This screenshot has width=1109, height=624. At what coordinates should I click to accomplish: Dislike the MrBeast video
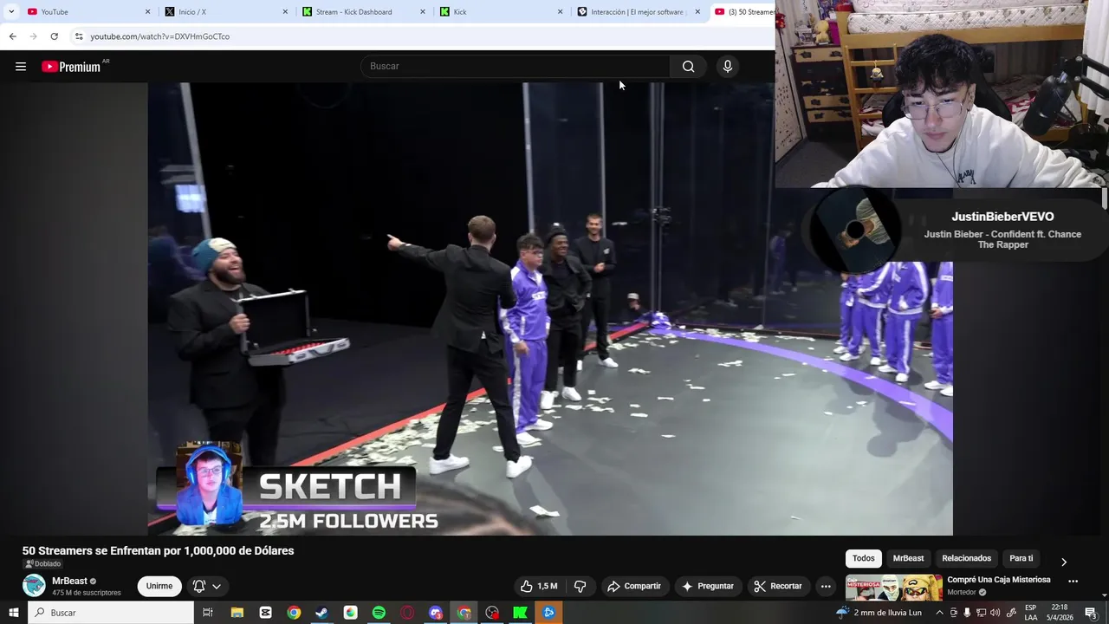[580, 587]
